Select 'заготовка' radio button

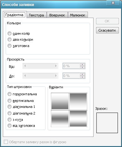click(x=9, y=46)
